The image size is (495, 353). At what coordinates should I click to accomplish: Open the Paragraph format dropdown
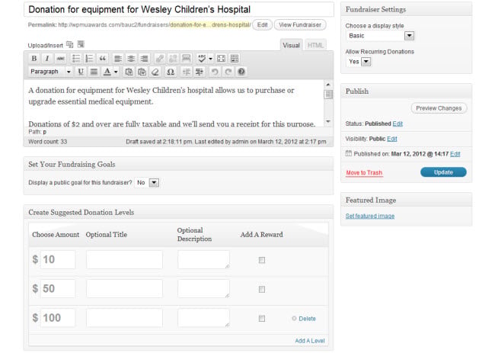click(50, 72)
